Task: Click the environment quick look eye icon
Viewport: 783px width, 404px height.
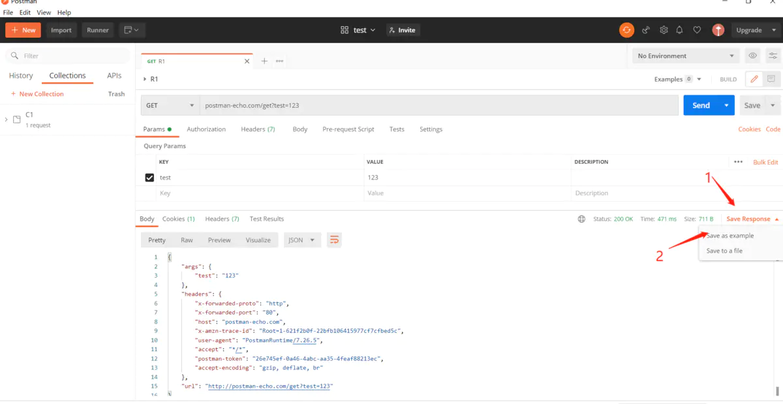Action: 753,55
